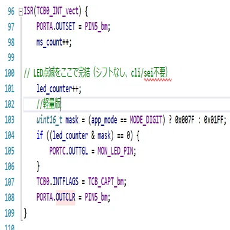Viewport: 230px width, 230px height.
Task: Click line number 96 in gutter
Action: (x=11, y=11)
